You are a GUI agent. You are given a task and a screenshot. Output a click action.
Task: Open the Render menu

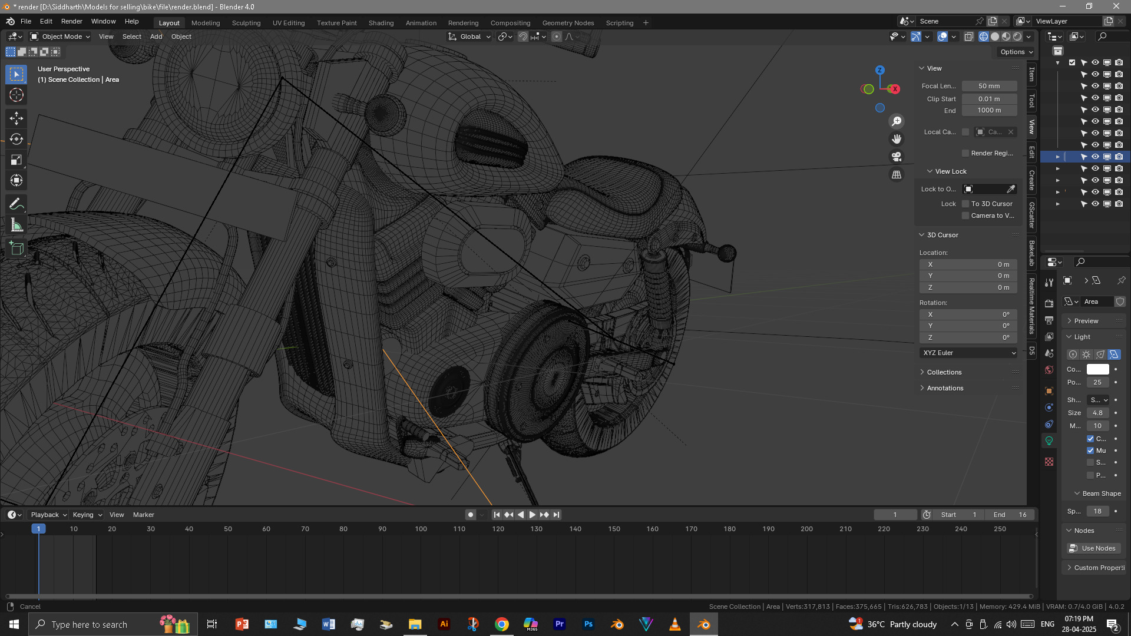[72, 21]
